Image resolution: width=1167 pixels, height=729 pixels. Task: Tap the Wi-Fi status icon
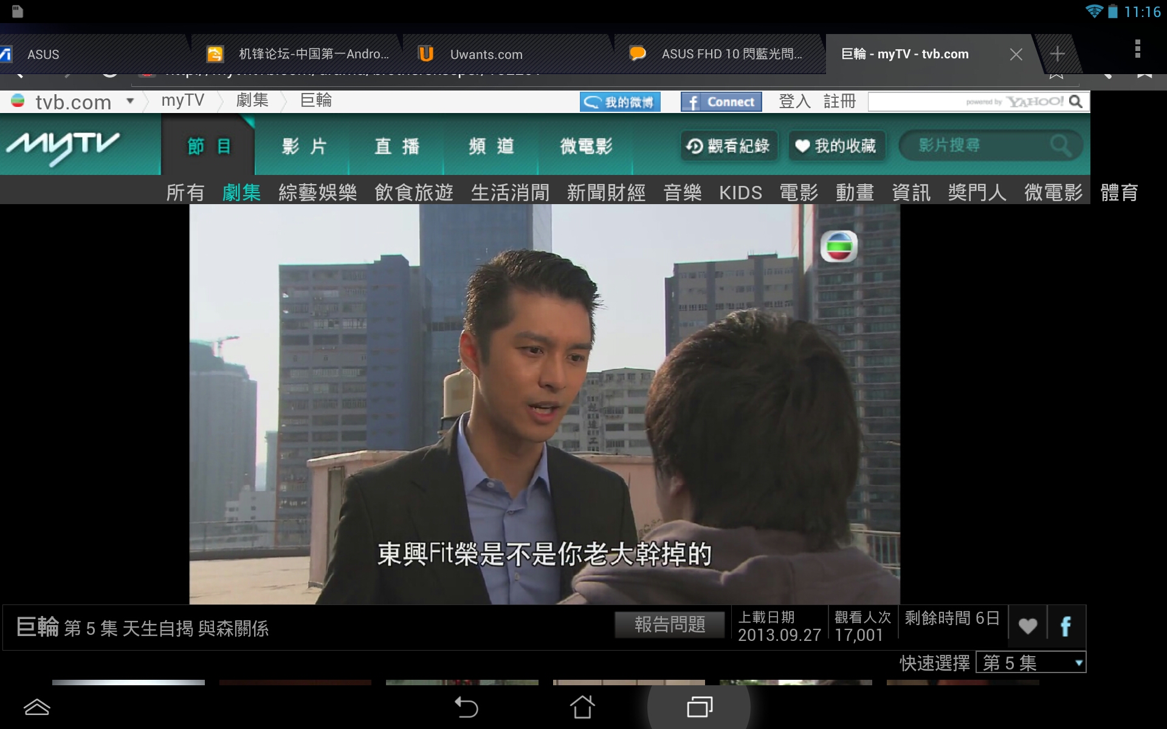click(x=1094, y=11)
